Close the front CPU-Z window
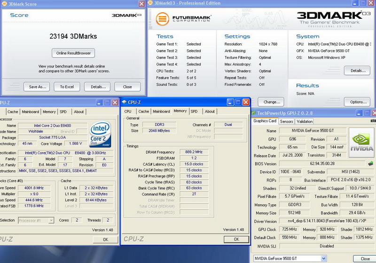The height and width of the screenshot is (263, 376). point(246,102)
